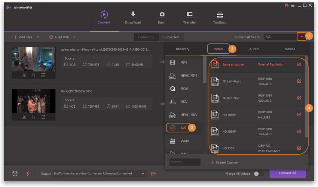
Task: Click the preset list scrollbar
Action: tap(306, 97)
